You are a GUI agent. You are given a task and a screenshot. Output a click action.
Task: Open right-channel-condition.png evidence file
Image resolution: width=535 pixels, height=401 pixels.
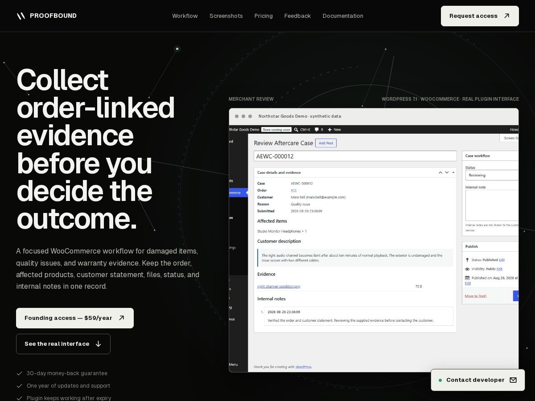(279, 286)
